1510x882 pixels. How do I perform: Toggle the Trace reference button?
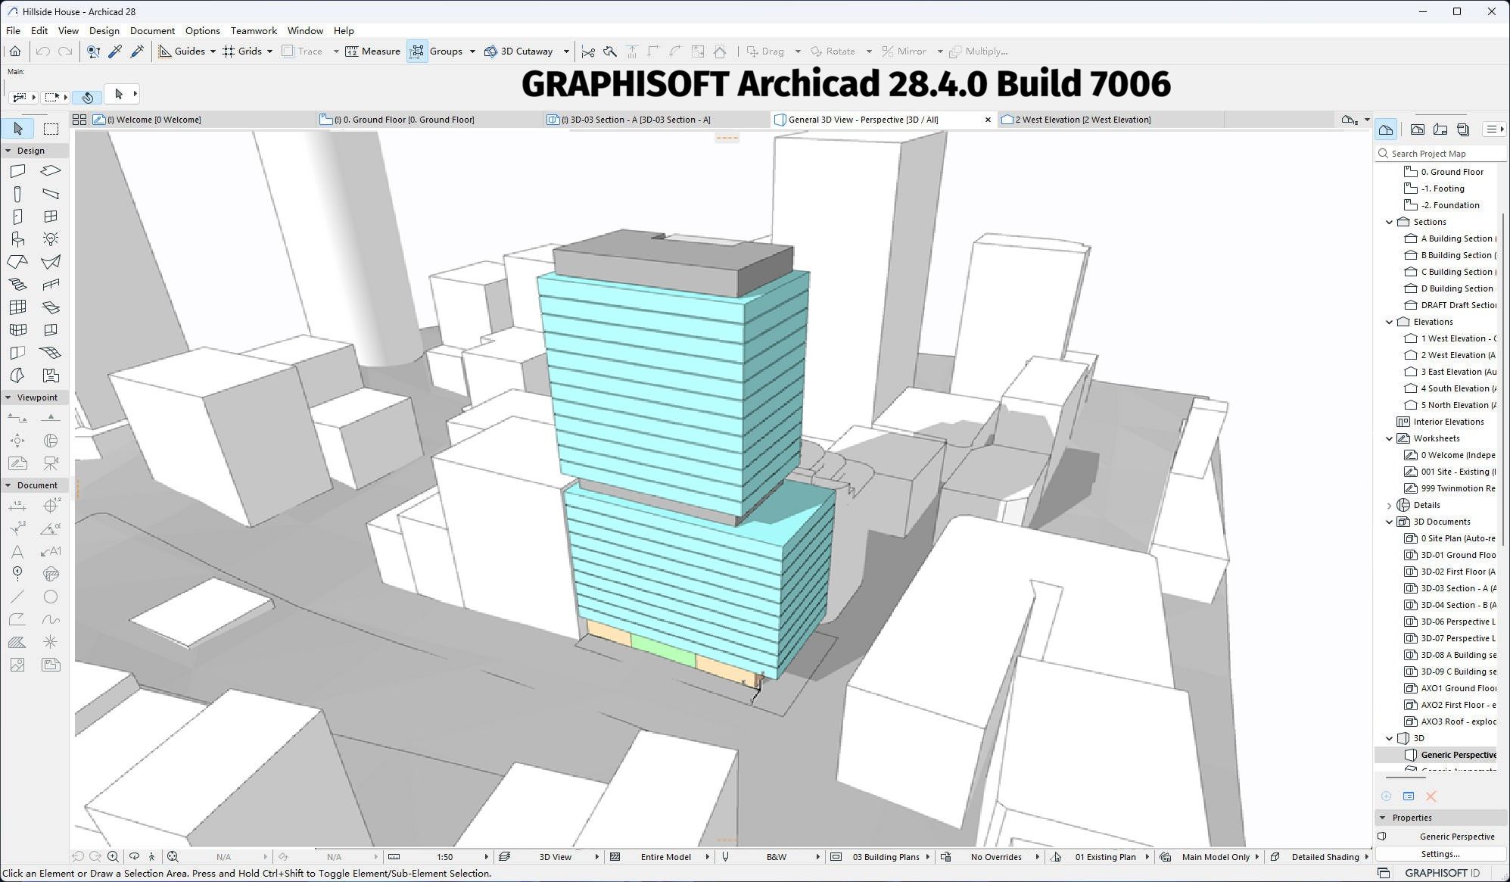[x=302, y=51]
